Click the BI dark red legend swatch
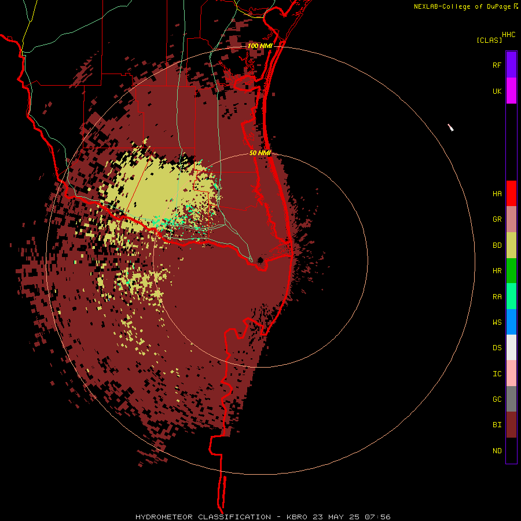The height and width of the screenshot is (521, 521). [511, 425]
